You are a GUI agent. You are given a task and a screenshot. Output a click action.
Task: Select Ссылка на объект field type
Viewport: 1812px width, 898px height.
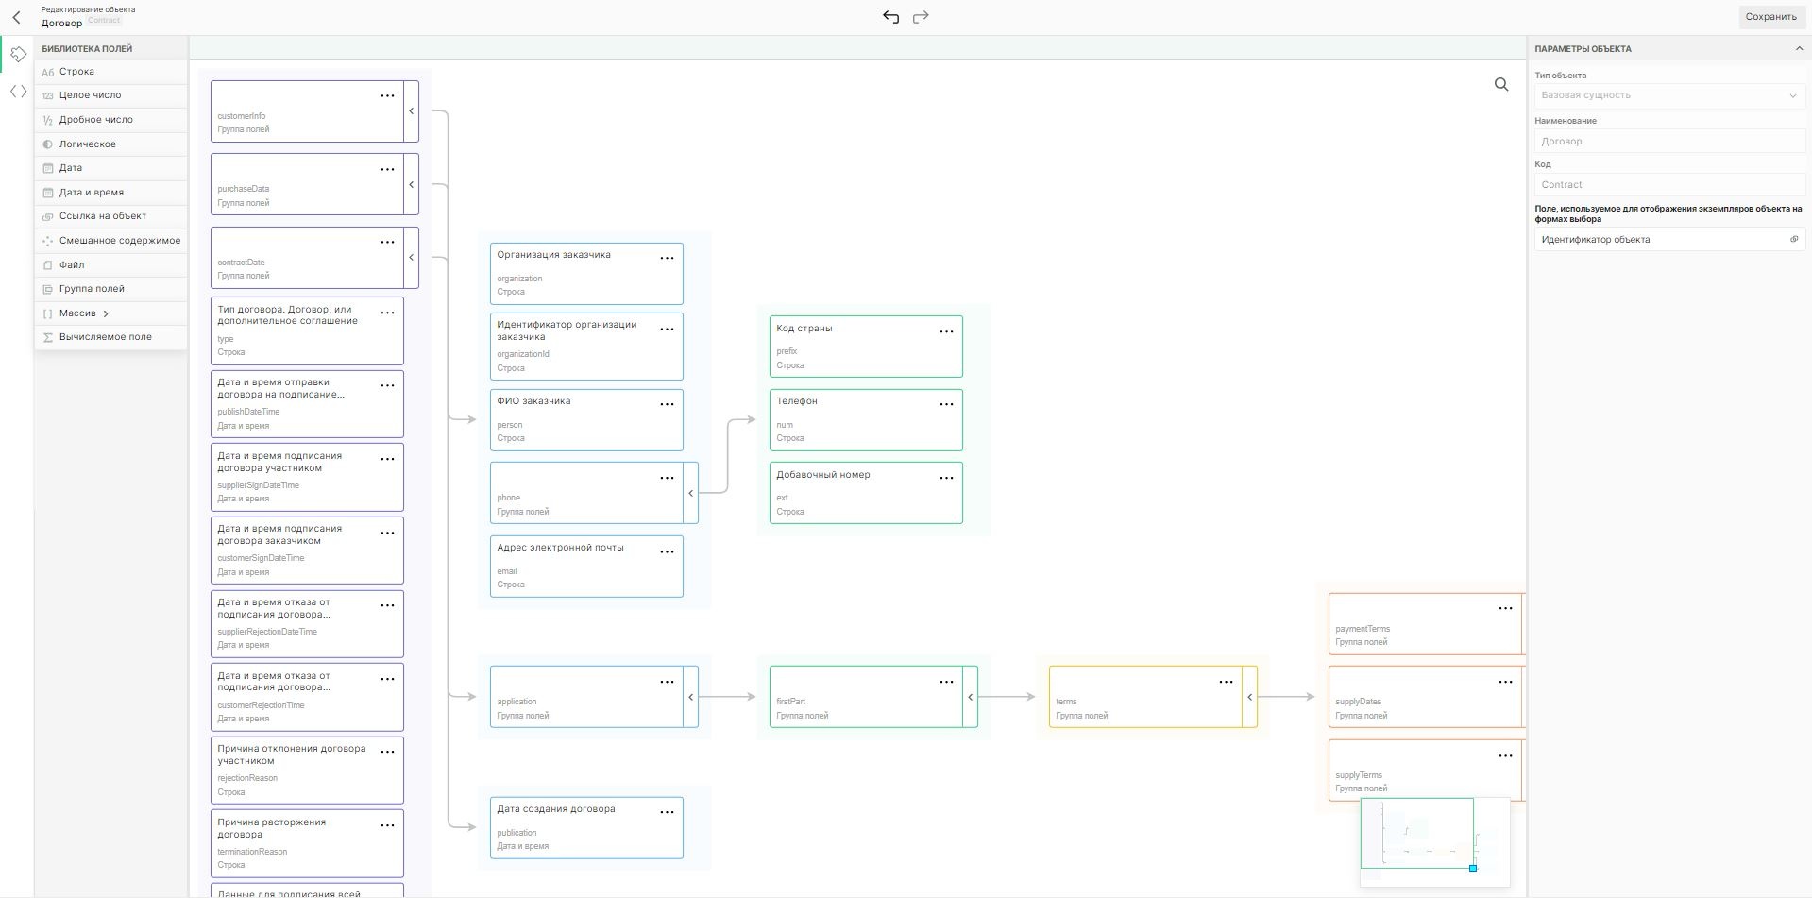pos(110,216)
